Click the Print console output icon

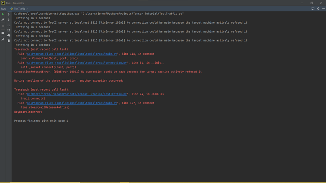(x=9, y=35)
